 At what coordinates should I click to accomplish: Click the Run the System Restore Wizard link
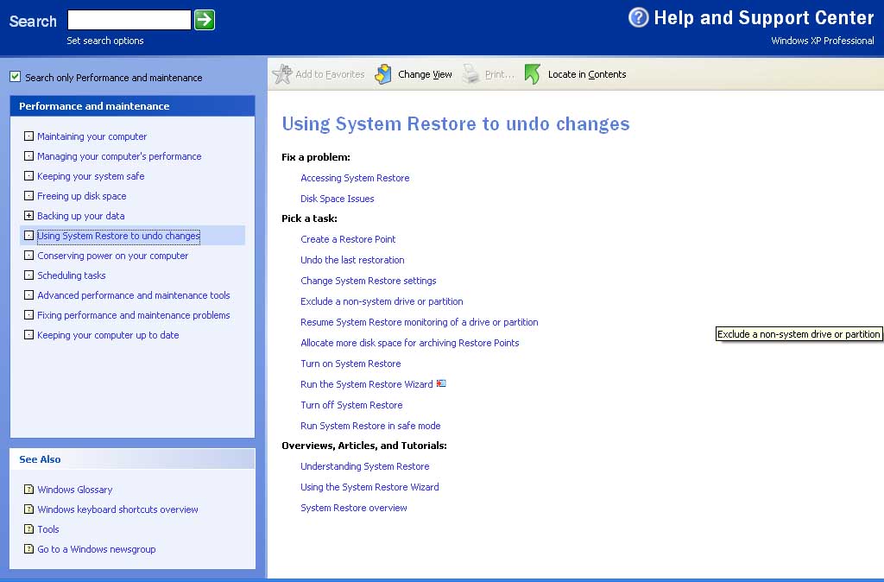tap(366, 384)
